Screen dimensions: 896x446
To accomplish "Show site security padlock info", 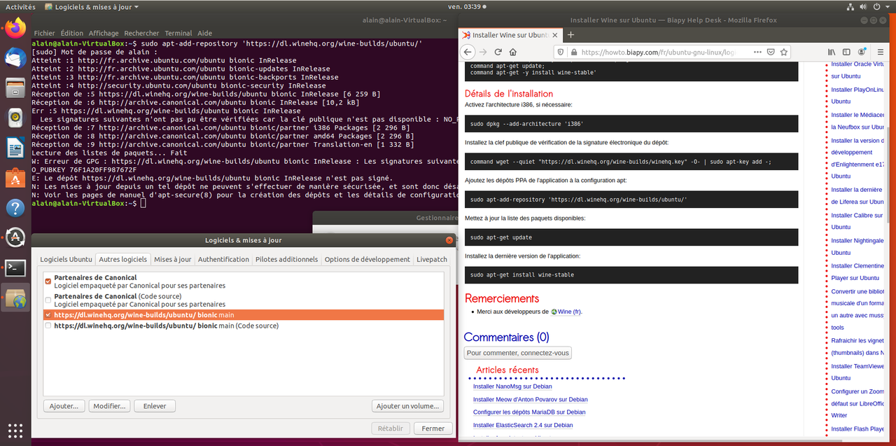I will (573, 52).
